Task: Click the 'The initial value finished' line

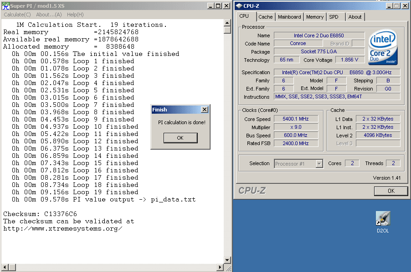Action: click(95, 54)
